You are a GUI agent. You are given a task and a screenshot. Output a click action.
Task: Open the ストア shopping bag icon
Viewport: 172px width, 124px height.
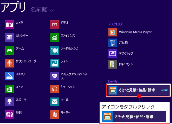9,89
